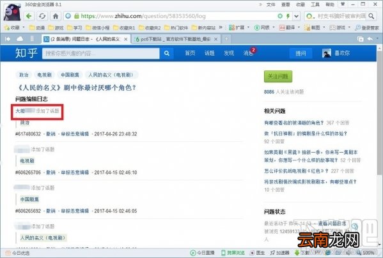Open the 收藏 menu in the title bar
The image size is (383, 258).
coord(300,4)
